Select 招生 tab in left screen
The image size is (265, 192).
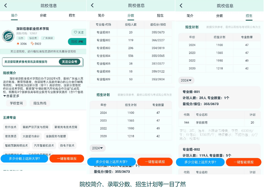tap(72, 15)
